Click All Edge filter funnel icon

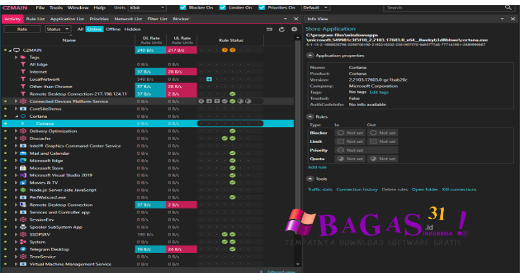[x=23, y=64]
